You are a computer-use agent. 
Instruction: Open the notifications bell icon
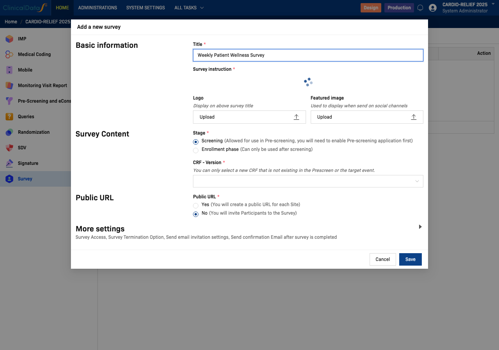point(420,8)
